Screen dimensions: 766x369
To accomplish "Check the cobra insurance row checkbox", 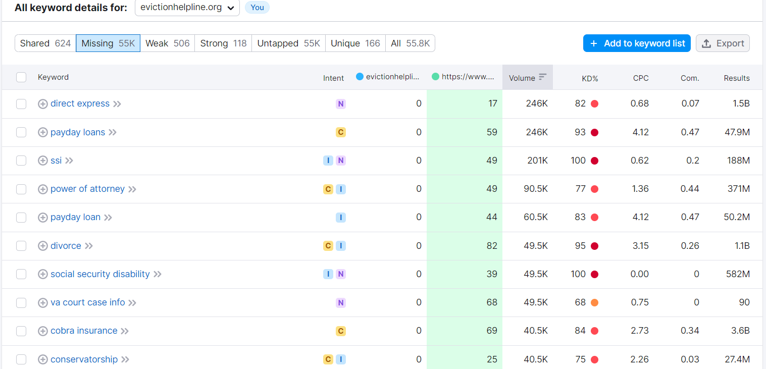I will coord(21,331).
